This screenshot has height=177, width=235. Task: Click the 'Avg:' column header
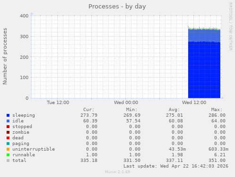coord(174,110)
